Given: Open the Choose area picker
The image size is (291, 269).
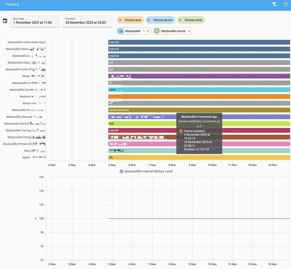Looking at the screenshot, I should [x=130, y=20].
